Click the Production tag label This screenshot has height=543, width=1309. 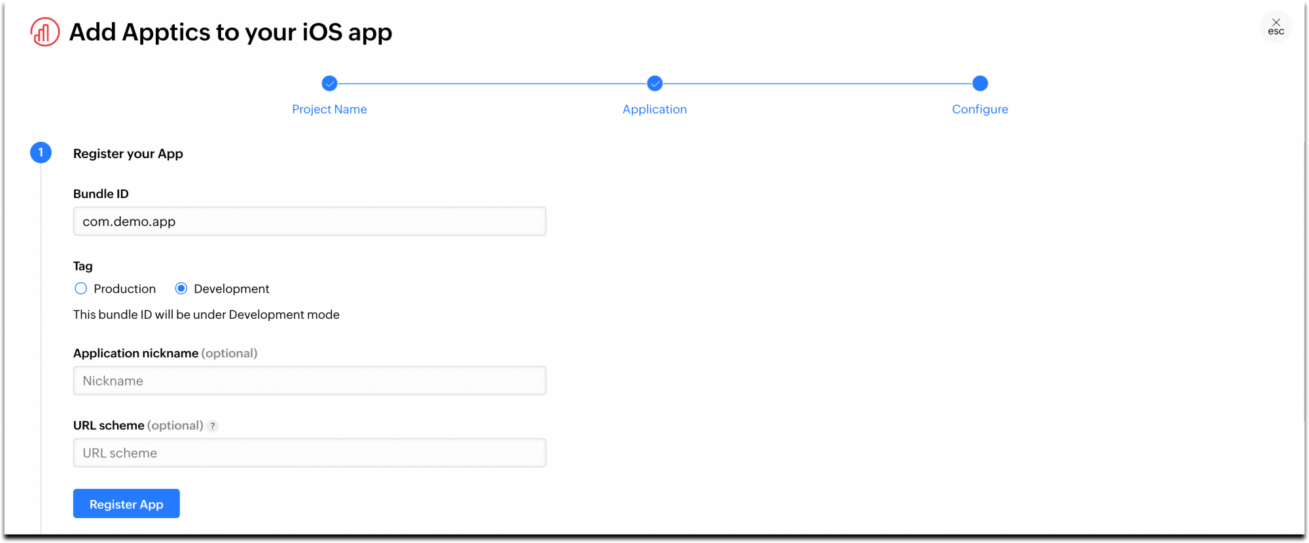click(124, 289)
